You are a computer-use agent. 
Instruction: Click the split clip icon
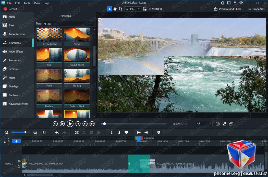point(77,132)
